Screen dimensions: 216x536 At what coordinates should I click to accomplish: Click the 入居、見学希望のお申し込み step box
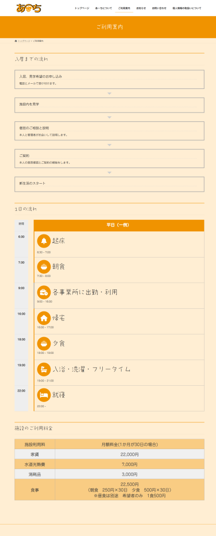point(110,80)
